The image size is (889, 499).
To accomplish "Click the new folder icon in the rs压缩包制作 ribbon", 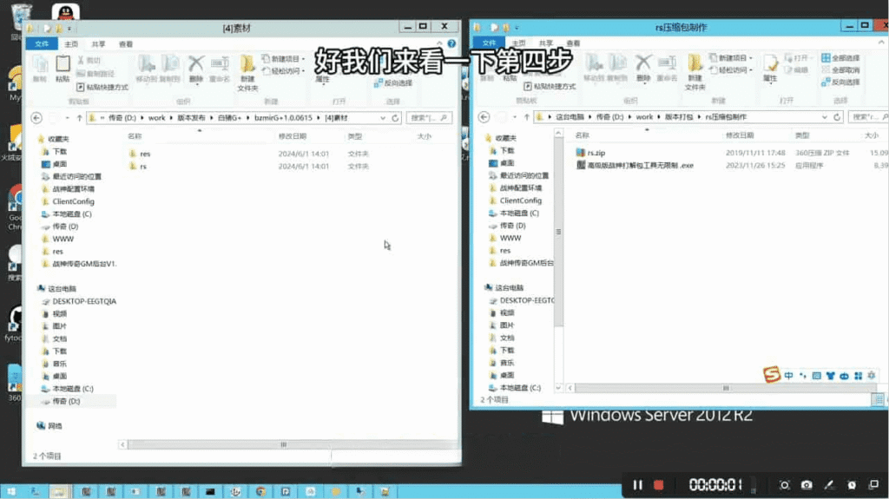I will [695, 65].
